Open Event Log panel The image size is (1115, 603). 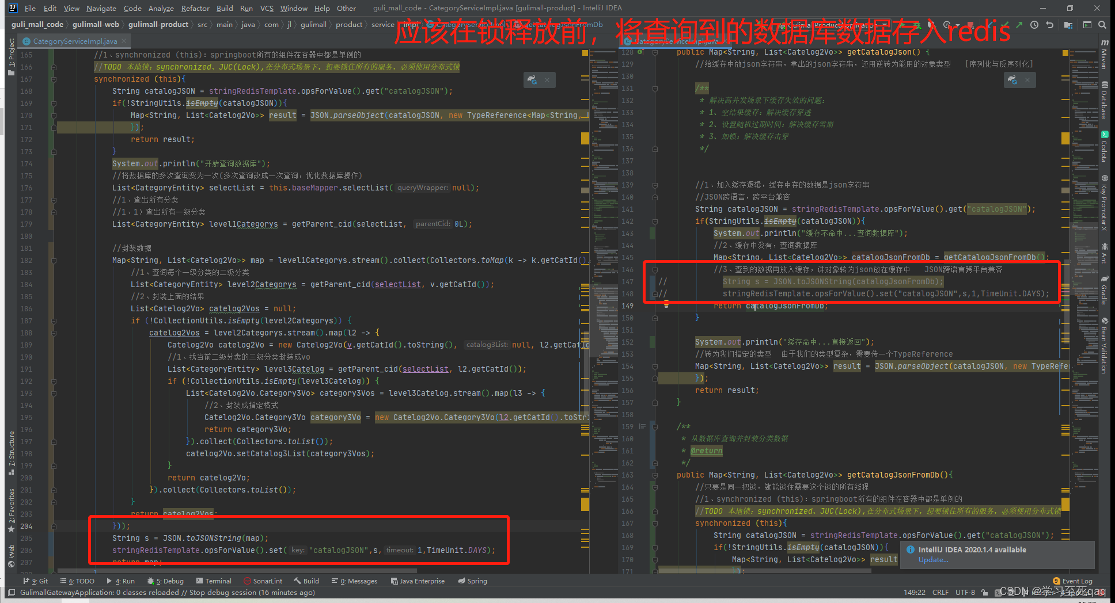pos(1072,581)
